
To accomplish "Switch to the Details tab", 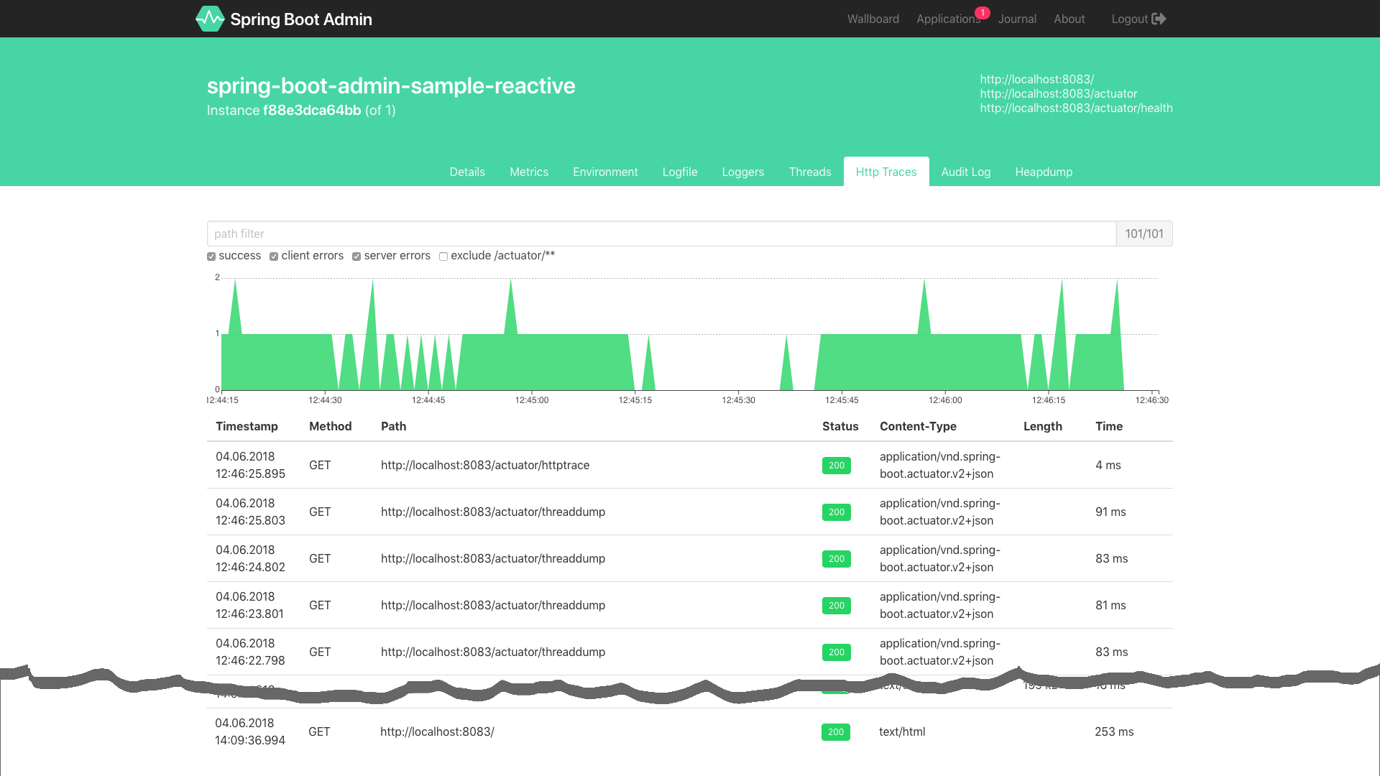I will point(467,172).
